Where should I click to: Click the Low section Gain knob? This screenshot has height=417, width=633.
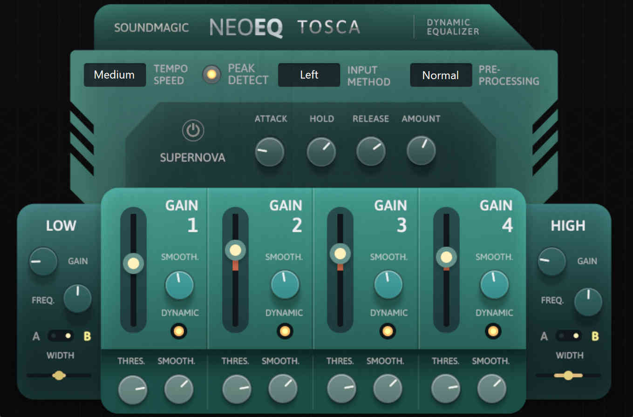[43, 261]
